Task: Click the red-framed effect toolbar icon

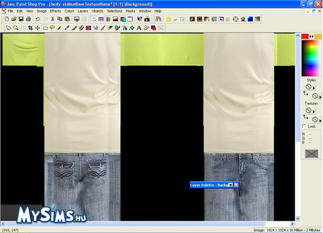Action: point(200,19)
